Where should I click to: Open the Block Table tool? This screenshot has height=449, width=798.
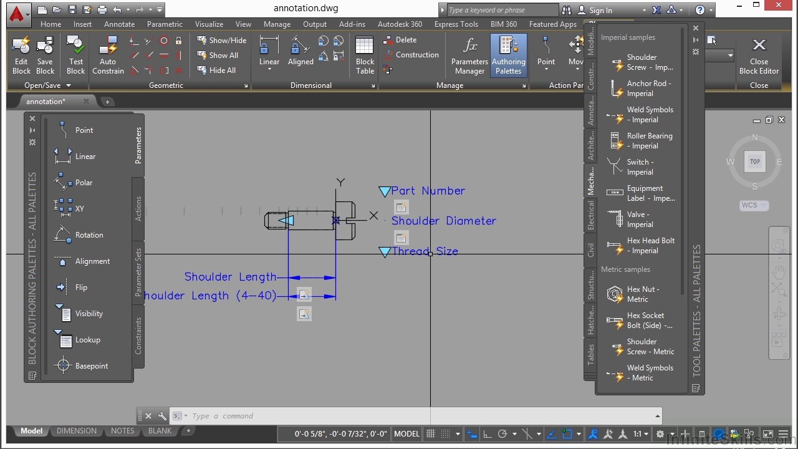365,55
